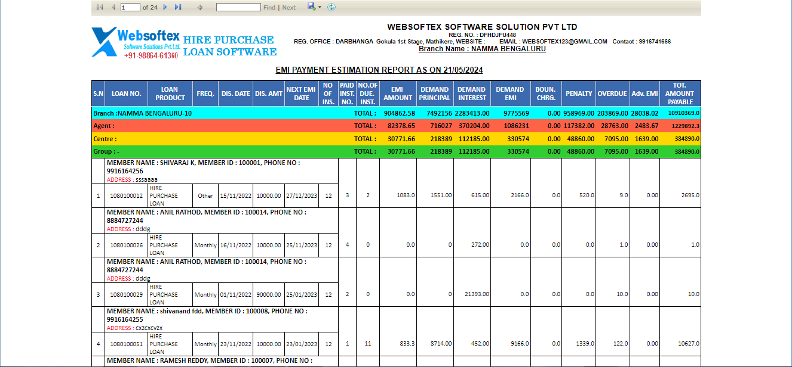792x367 pixels.
Task: Click the export save disk icon
Action: (x=311, y=7)
